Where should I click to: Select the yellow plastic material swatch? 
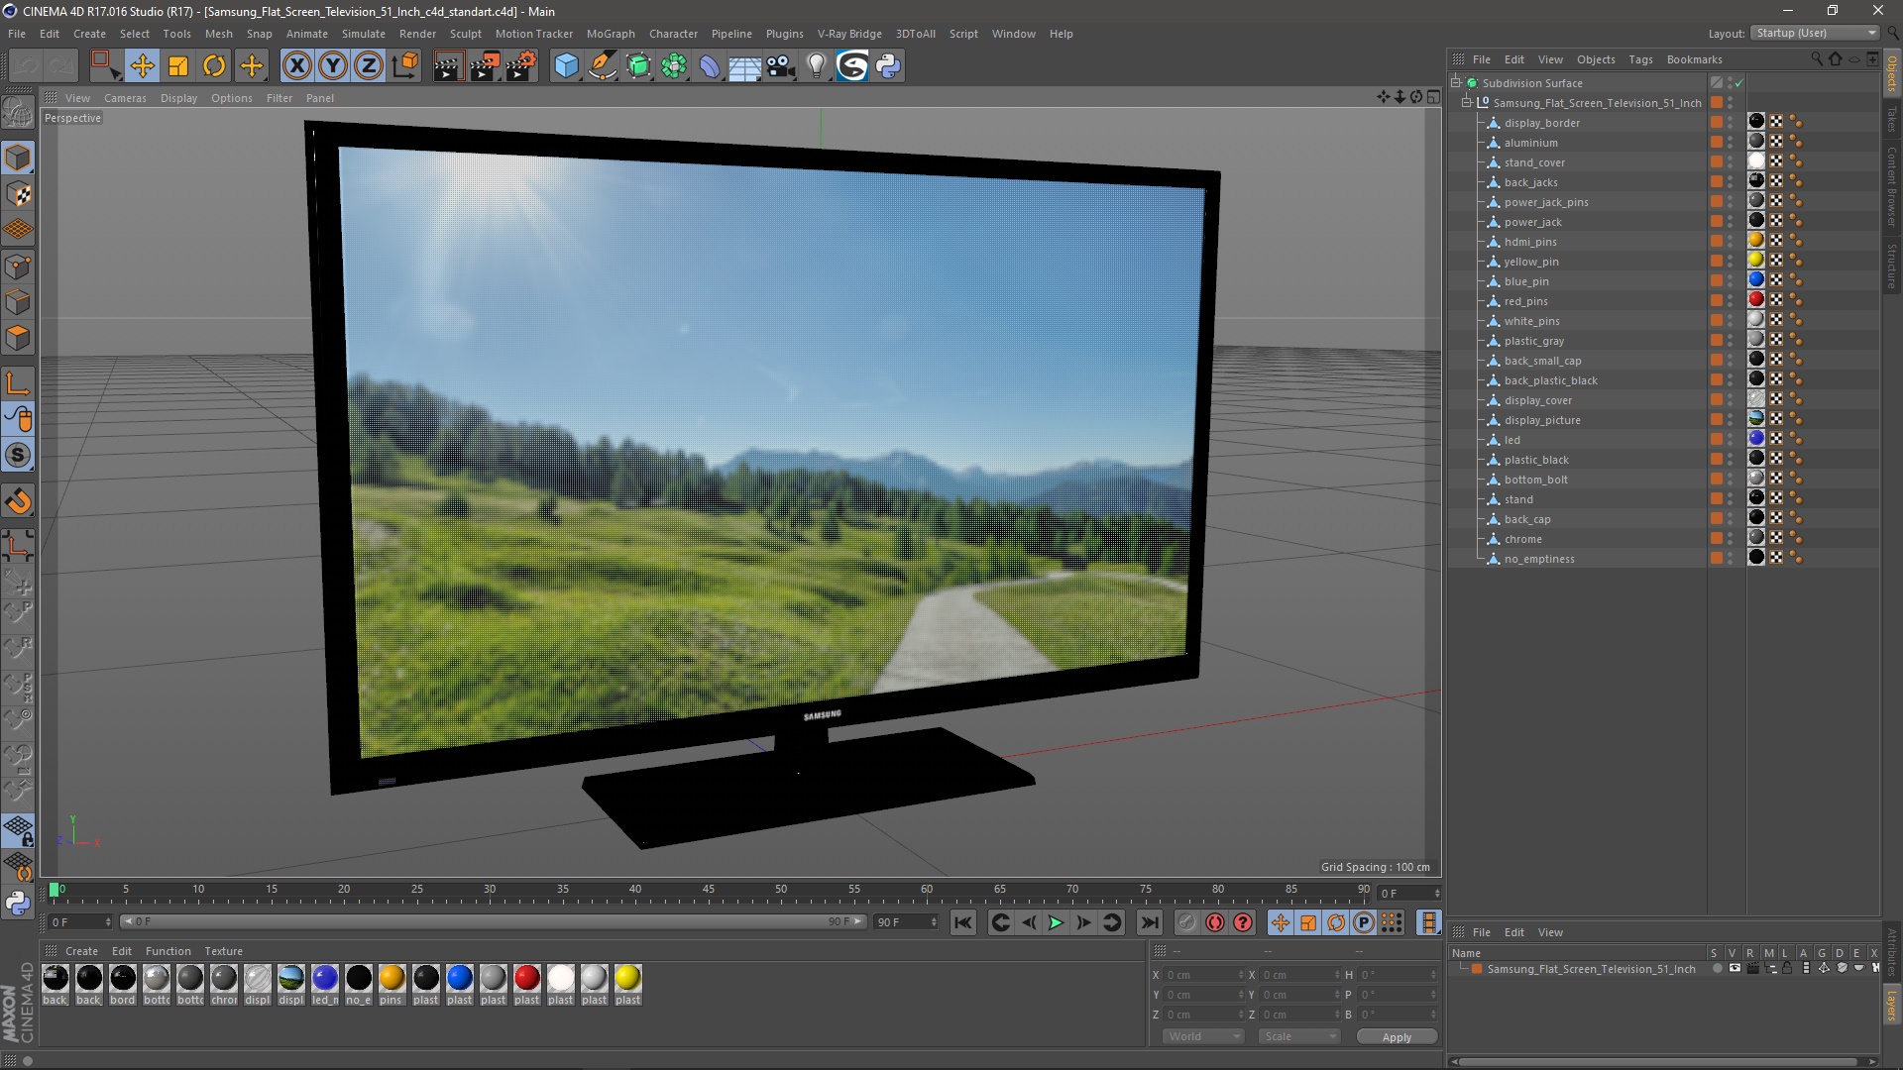click(627, 978)
